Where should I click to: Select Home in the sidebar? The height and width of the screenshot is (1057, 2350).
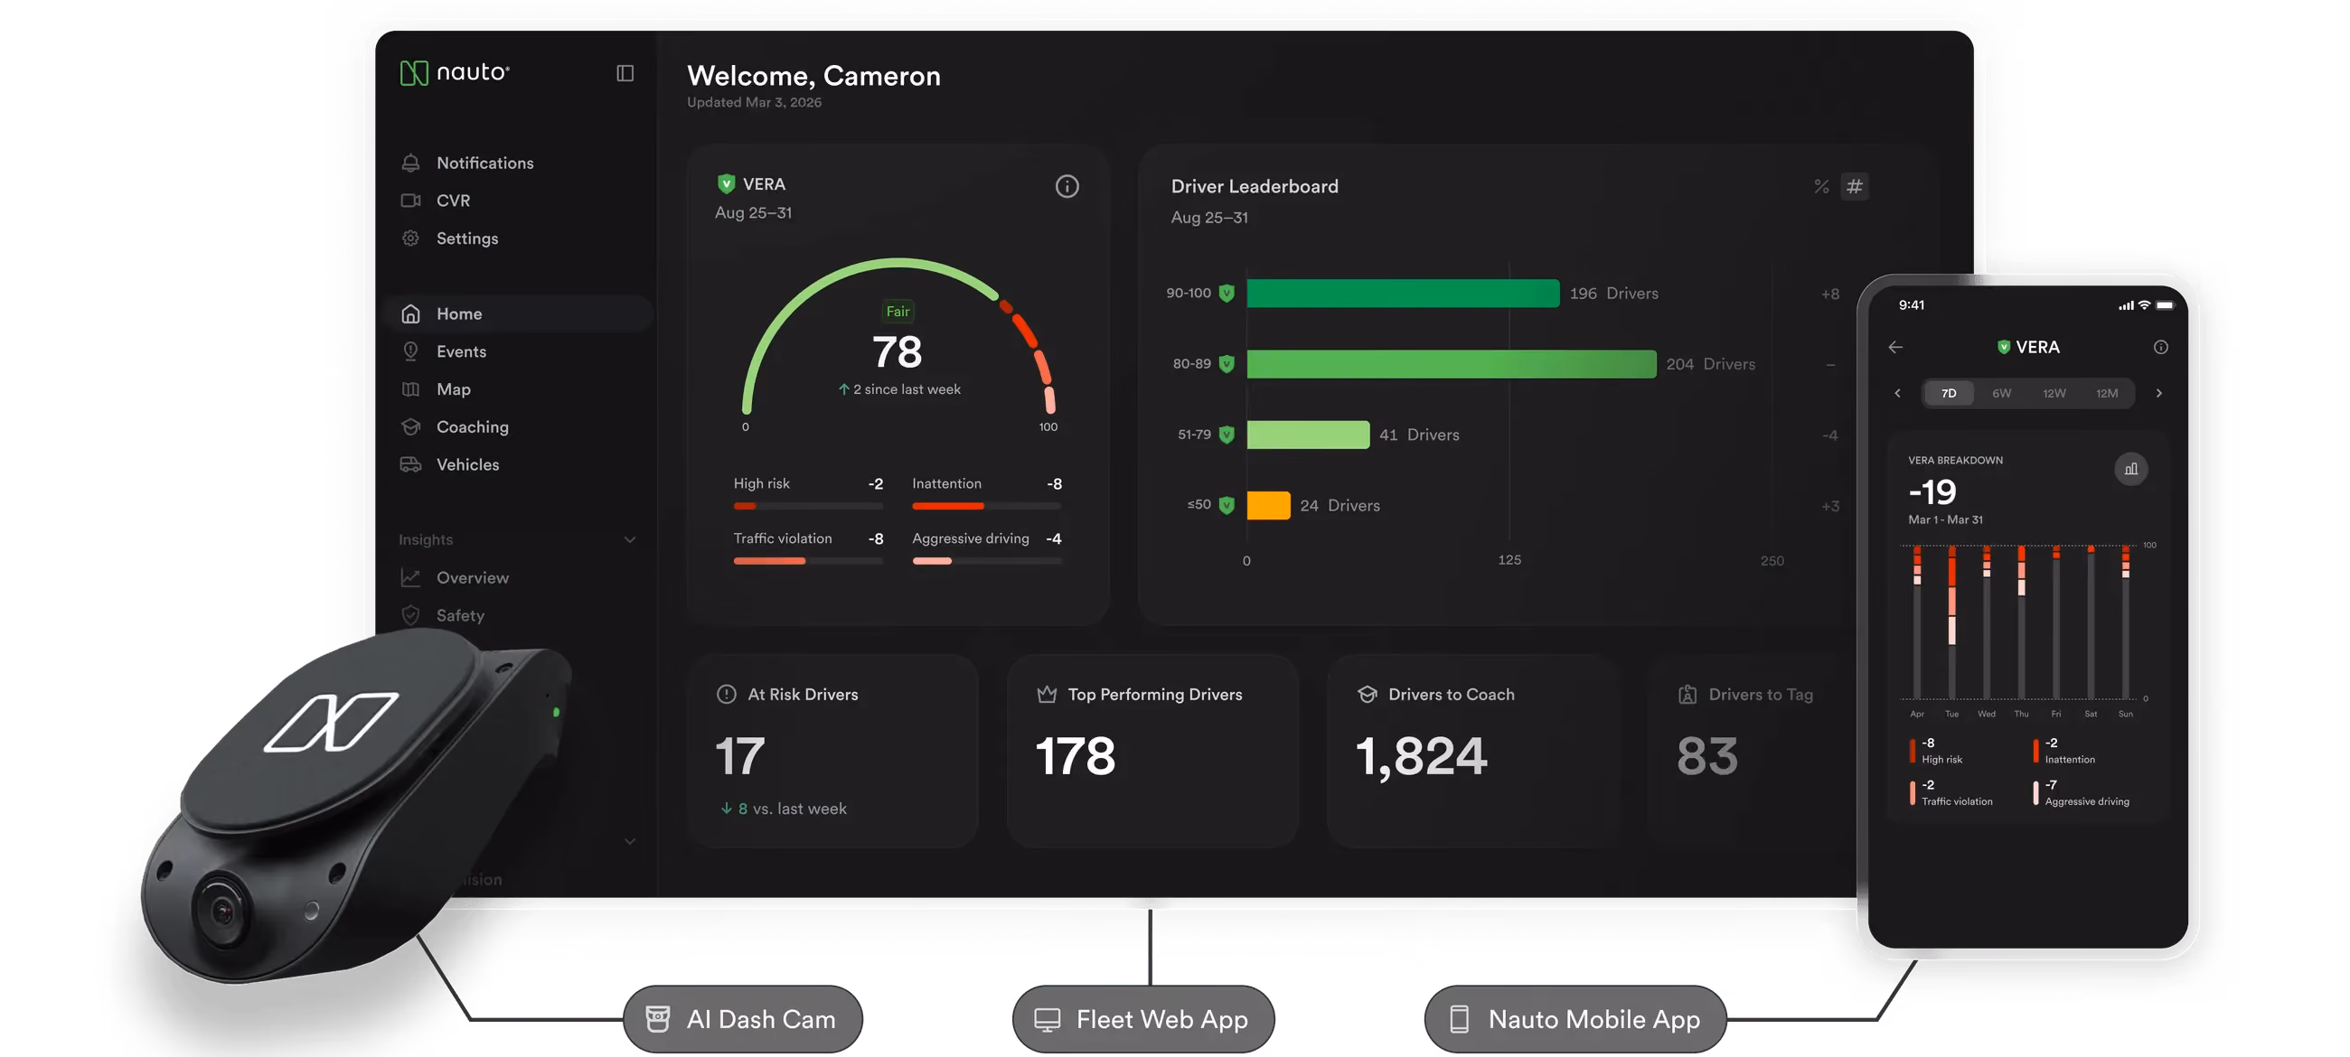(518, 313)
